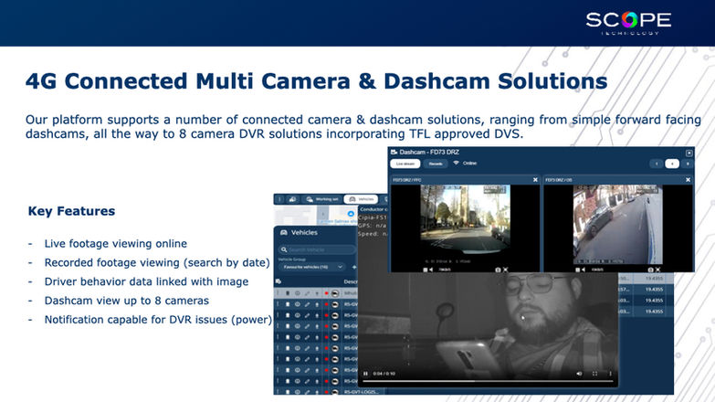Select the Vehicles tab in top bar

click(x=361, y=199)
